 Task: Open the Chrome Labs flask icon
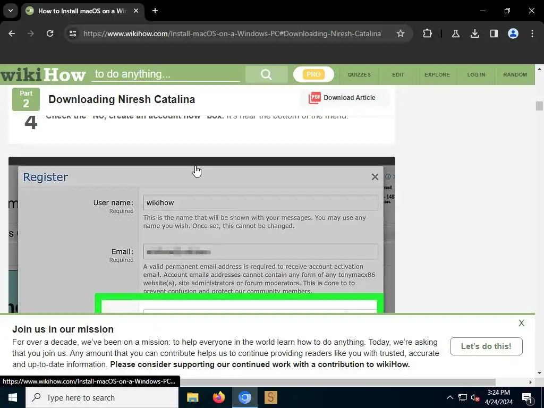(455, 33)
